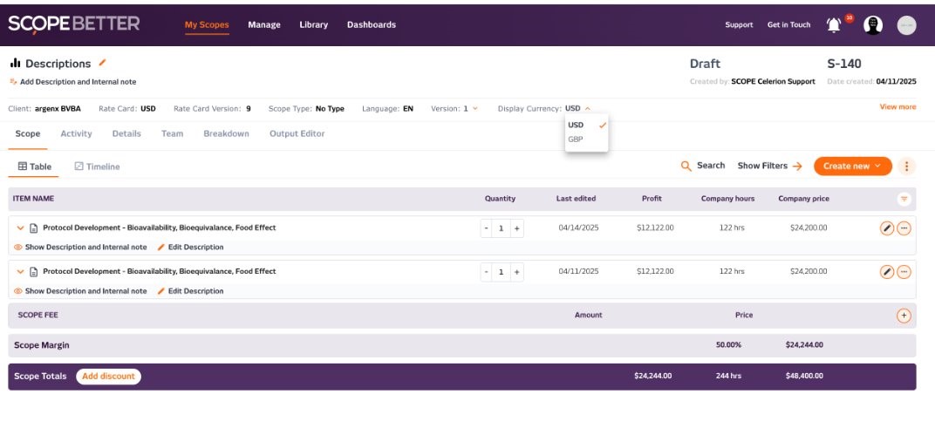Expand Show Filters panel

pos(770,167)
